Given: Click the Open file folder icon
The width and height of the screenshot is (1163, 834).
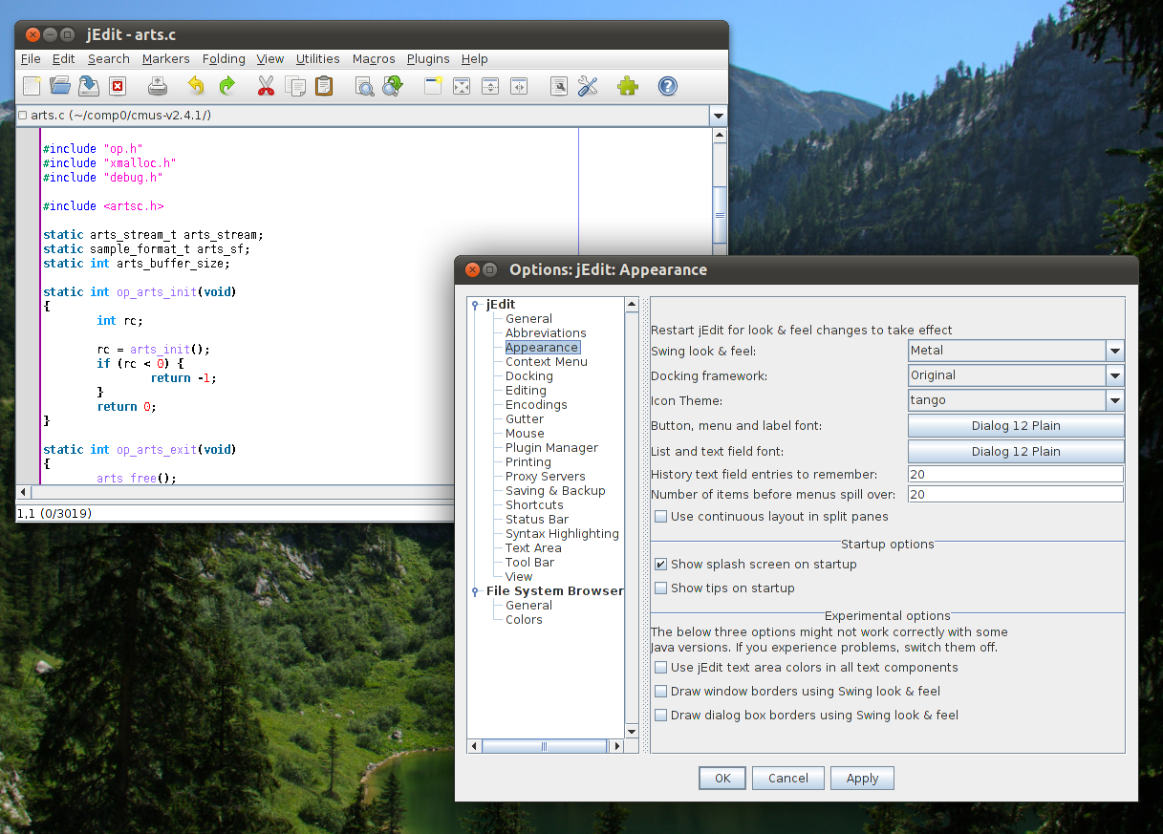Looking at the screenshot, I should [60, 86].
